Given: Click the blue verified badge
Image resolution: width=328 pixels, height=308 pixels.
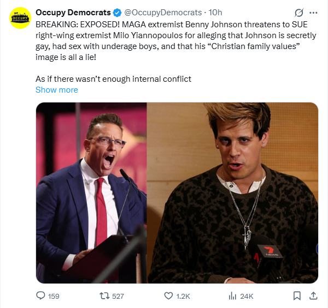Looking at the screenshot, I should (x=116, y=13).
